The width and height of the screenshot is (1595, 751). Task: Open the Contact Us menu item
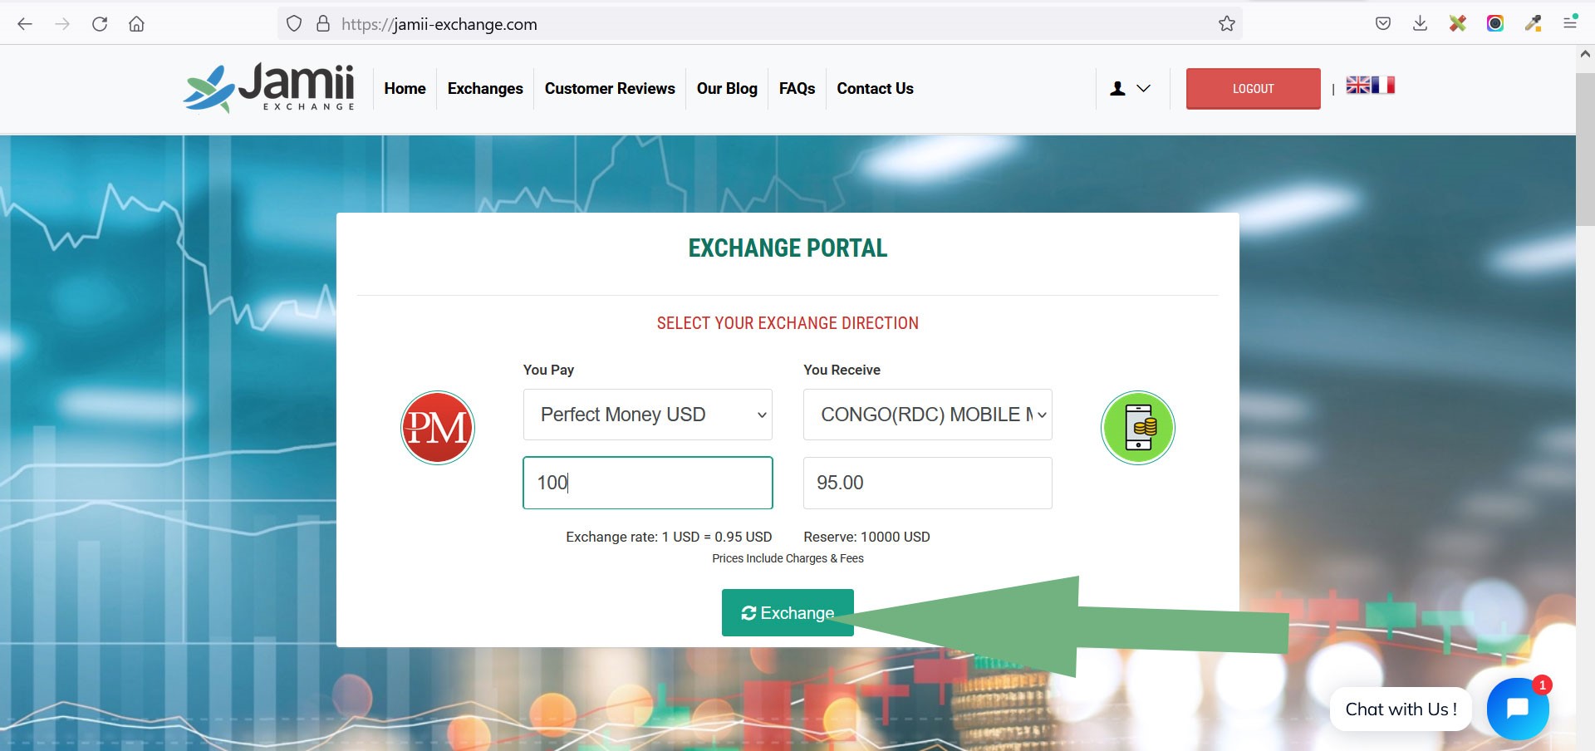coord(875,88)
